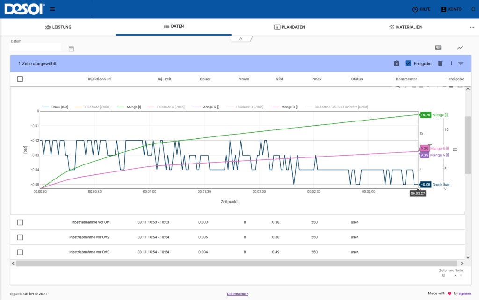Open the KONTO account menu
The width and height of the screenshot is (479, 300).
coord(451,9)
